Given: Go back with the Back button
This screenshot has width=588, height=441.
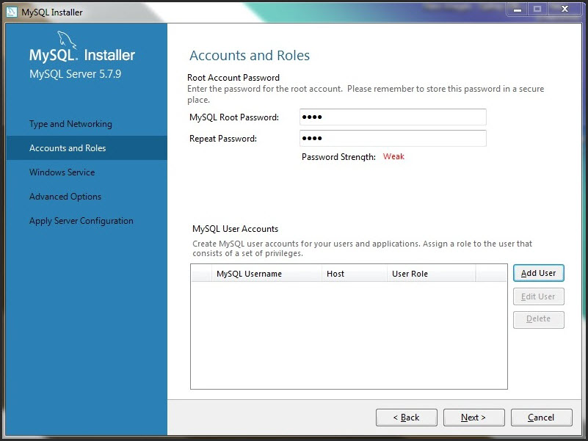Looking at the screenshot, I should coord(407,418).
